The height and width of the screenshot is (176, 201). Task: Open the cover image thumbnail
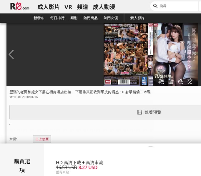[150, 54]
